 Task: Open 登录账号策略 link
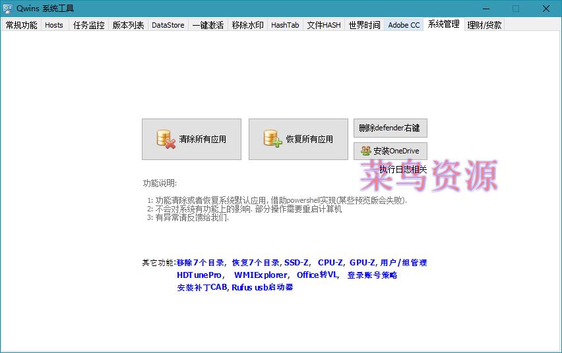tap(373, 275)
